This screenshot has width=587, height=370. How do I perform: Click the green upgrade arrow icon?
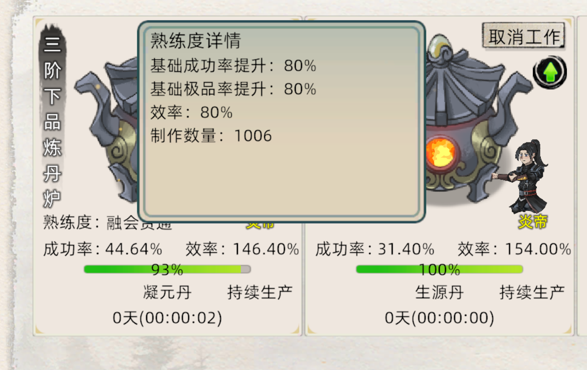pos(550,72)
